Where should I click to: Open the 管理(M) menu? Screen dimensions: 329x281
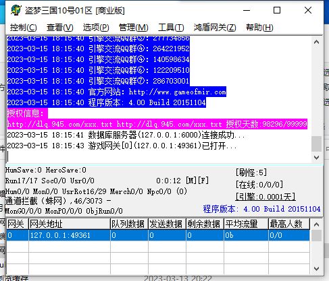point(133,28)
